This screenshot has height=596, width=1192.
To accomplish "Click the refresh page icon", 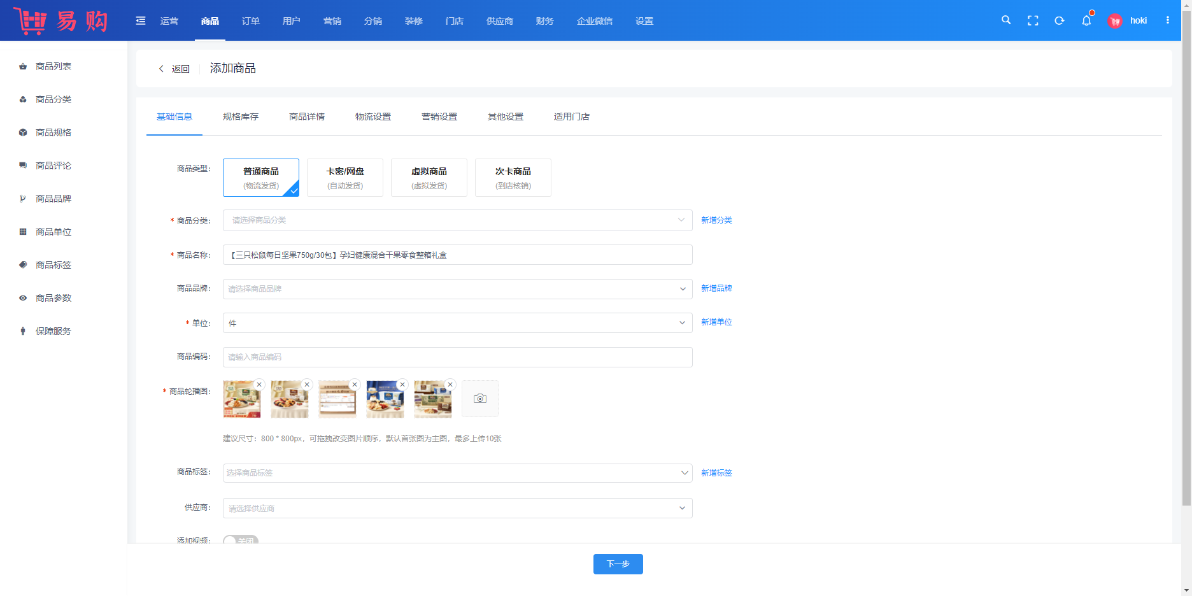I will [1060, 20].
